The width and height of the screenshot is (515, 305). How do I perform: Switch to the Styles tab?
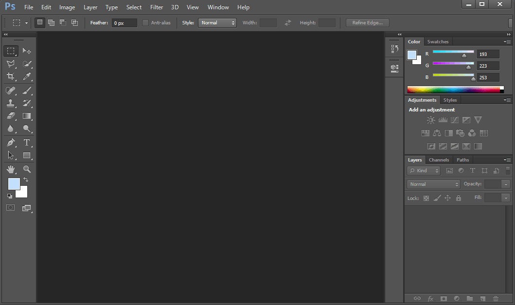click(x=450, y=100)
